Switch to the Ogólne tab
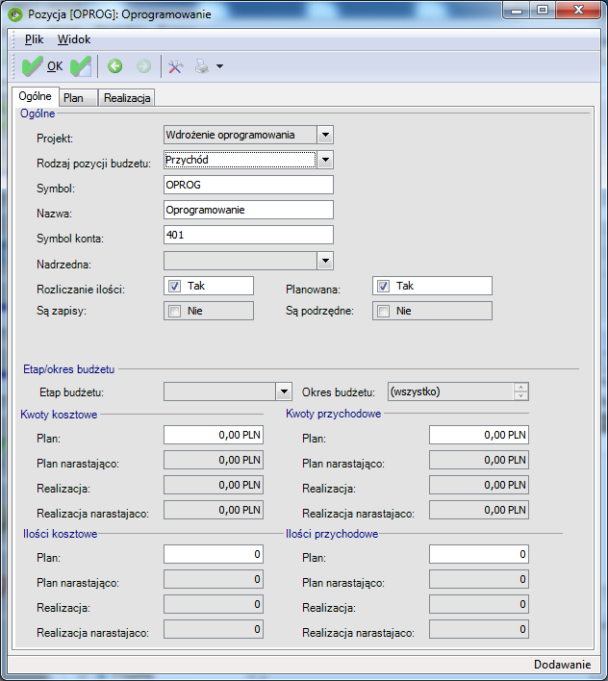Image resolution: width=608 pixels, height=681 pixels. click(36, 96)
